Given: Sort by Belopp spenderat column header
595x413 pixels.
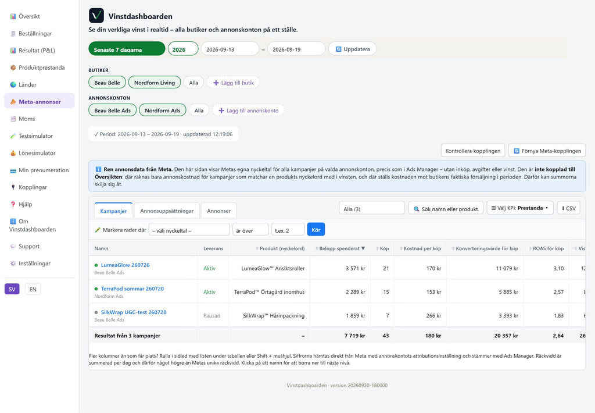Looking at the screenshot, I should tap(340, 248).
